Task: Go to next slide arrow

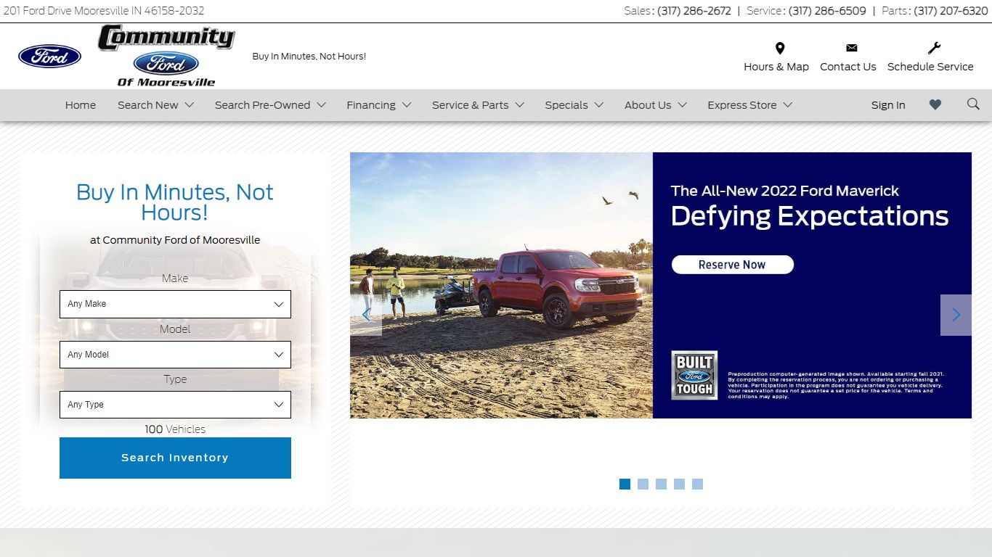Action: pyautogui.click(x=956, y=315)
